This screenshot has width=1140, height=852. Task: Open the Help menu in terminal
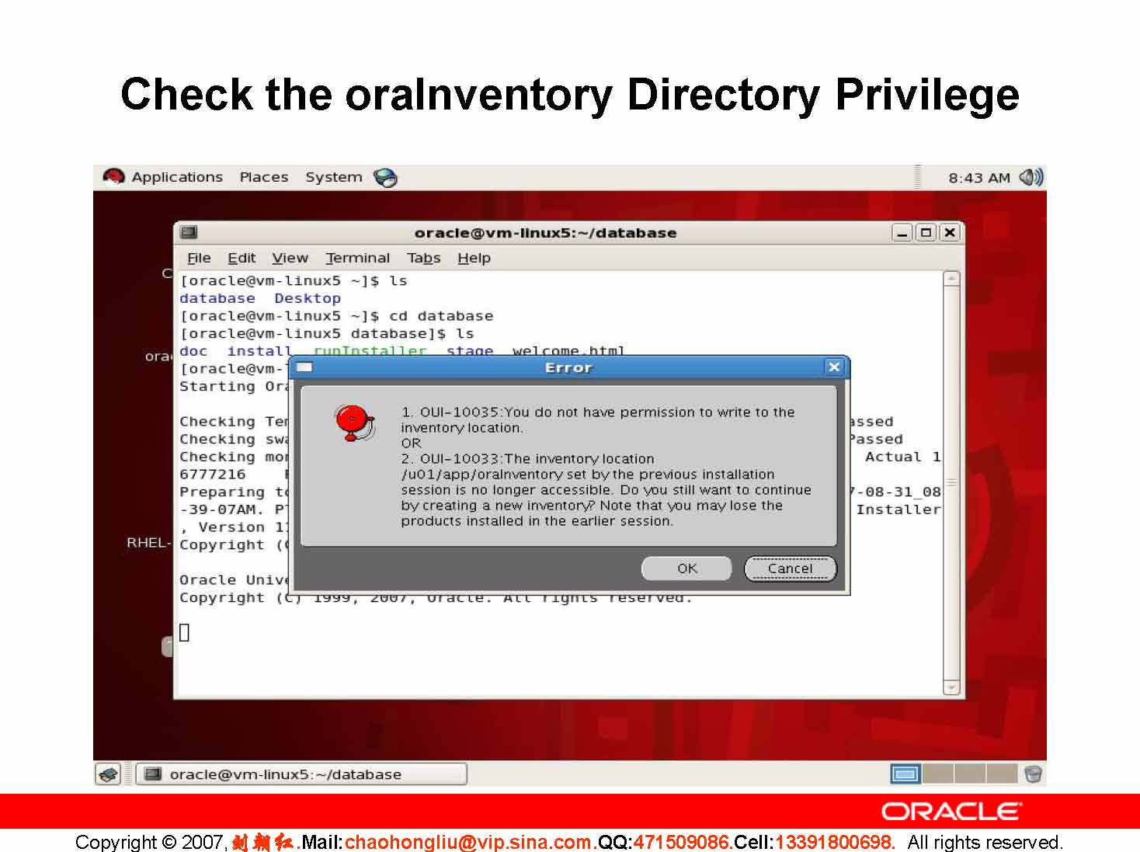474,258
